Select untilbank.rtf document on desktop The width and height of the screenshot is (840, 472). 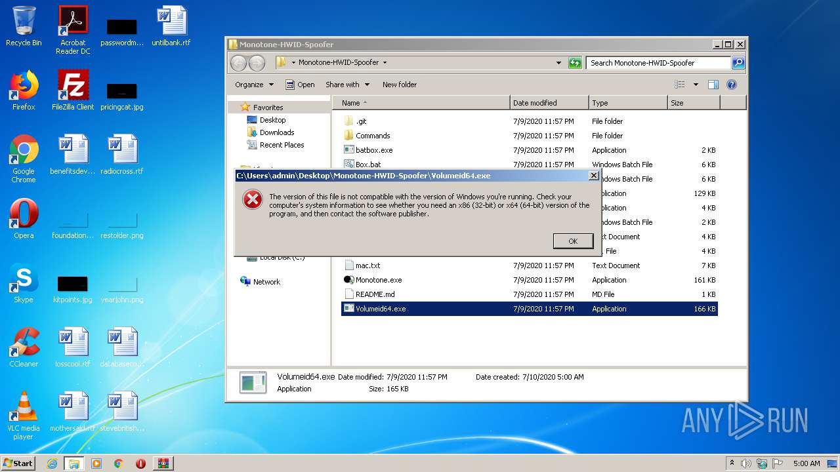point(171,26)
